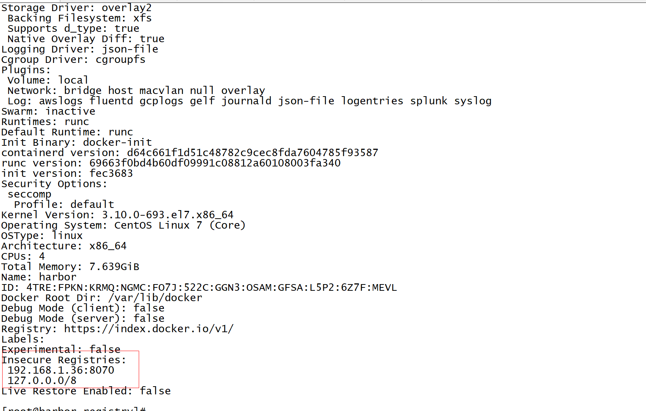Click the Backing Filesystem value xfs
Image resolution: width=646 pixels, height=411 pixels.
tap(142, 18)
